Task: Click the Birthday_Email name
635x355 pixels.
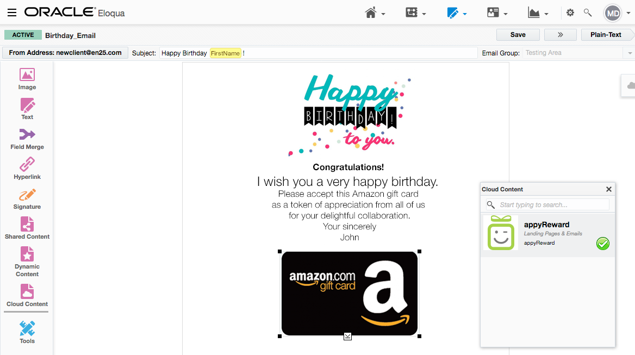Action: (x=71, y=36)
